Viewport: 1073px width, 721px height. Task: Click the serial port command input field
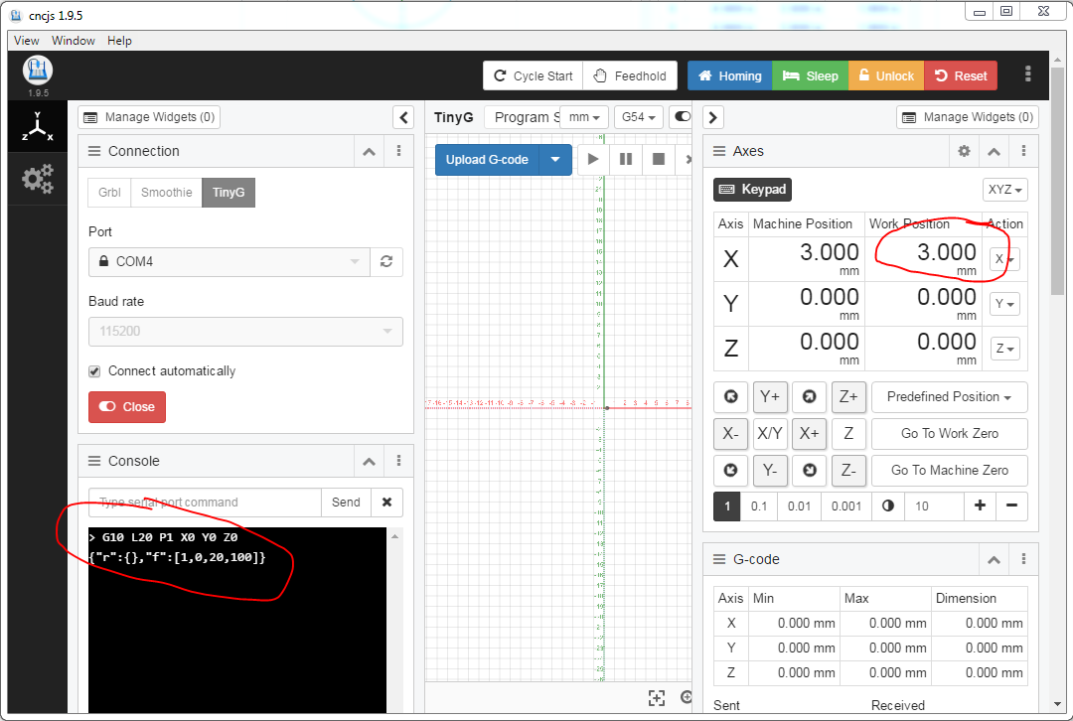click(x=199, y=502)
